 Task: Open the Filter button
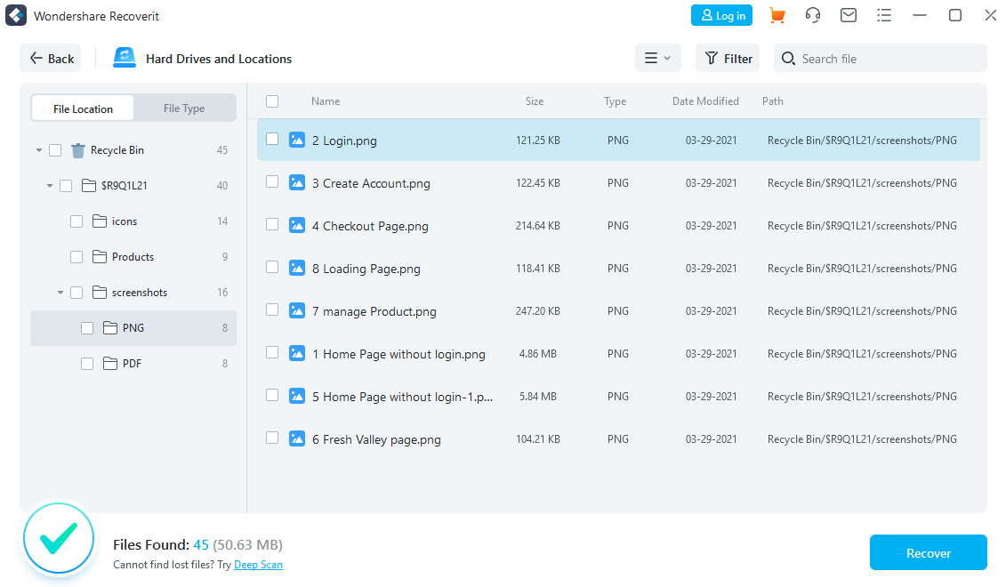(x=728, y=59)
